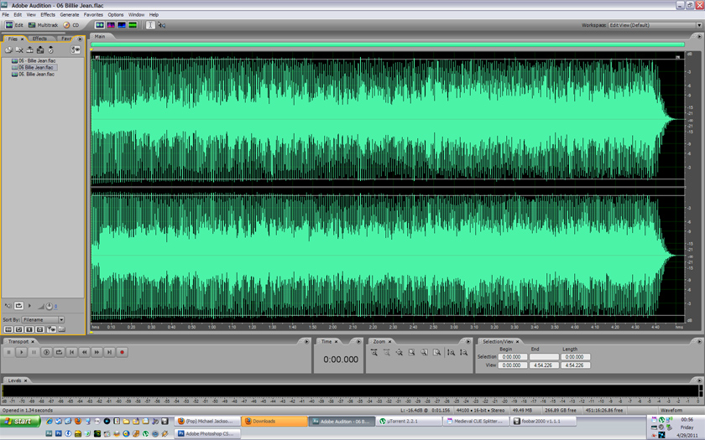Expand the Levels panel options menu arrow
The width and height of the screenshot is (705, 440).
tap(698, 380)
